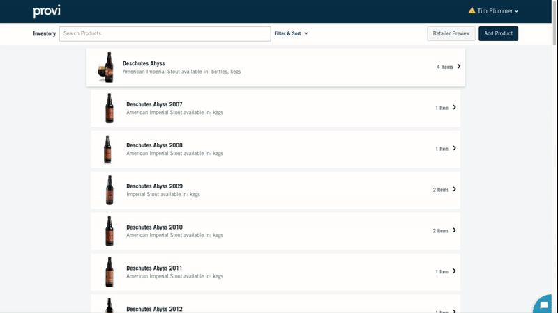Open the Filter & Sort dropdown
Viewport: 558px width, 313px height.
coord(291,33)
